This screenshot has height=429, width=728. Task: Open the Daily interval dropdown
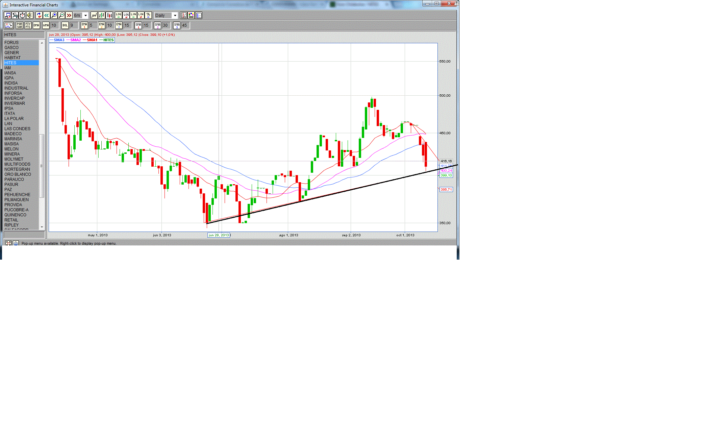click(x=175, y=16)
